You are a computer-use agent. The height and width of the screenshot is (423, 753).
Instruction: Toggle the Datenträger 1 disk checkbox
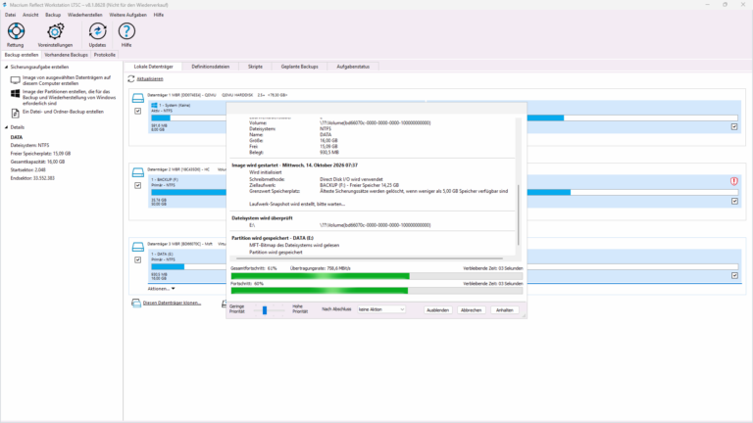(138, 111)
